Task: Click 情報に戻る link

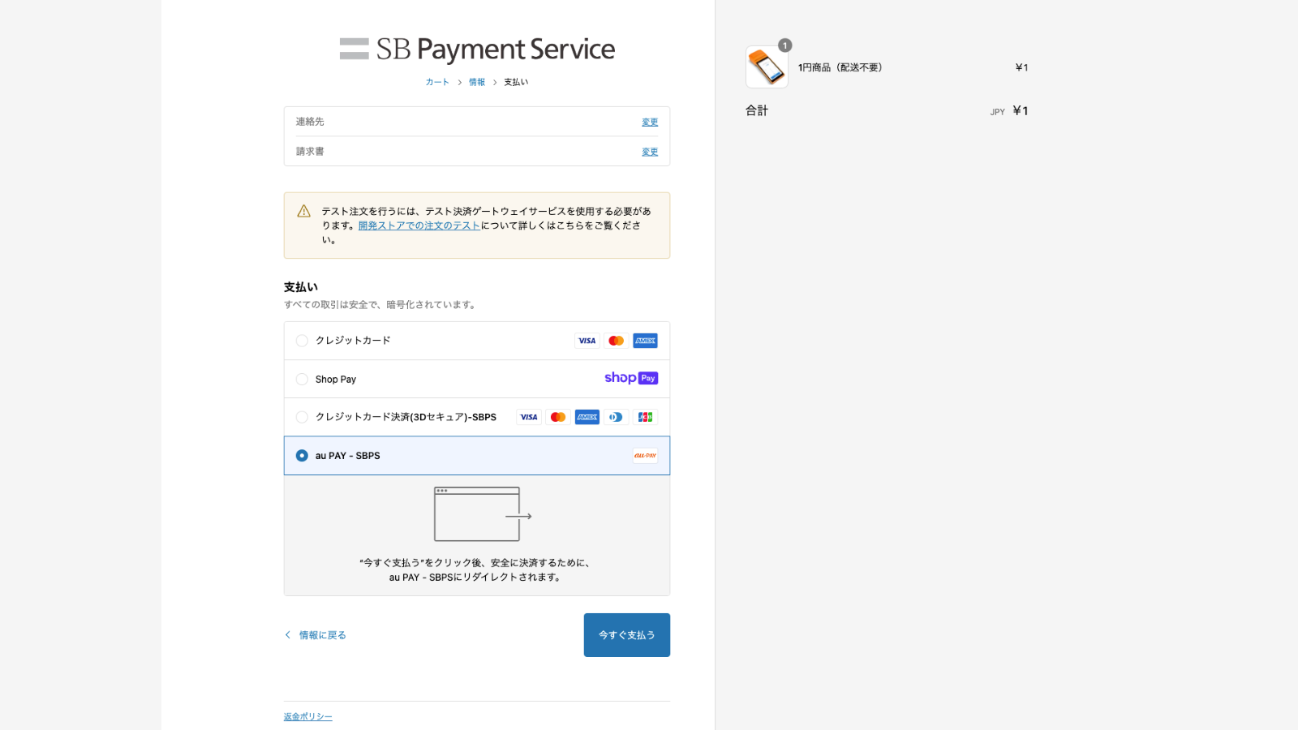Action: coord(316,635)
